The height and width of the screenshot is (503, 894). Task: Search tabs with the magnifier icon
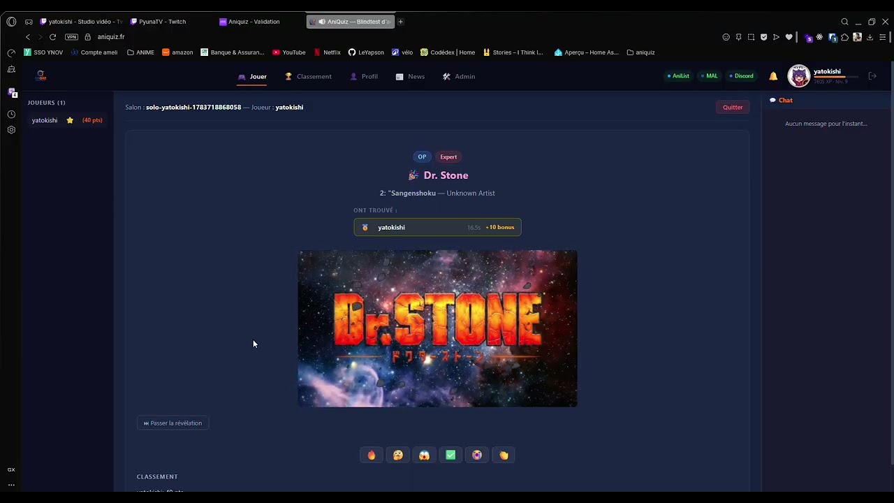tap(844, 22)
